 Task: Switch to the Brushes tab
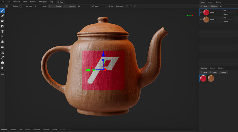[x=212, y=68]
